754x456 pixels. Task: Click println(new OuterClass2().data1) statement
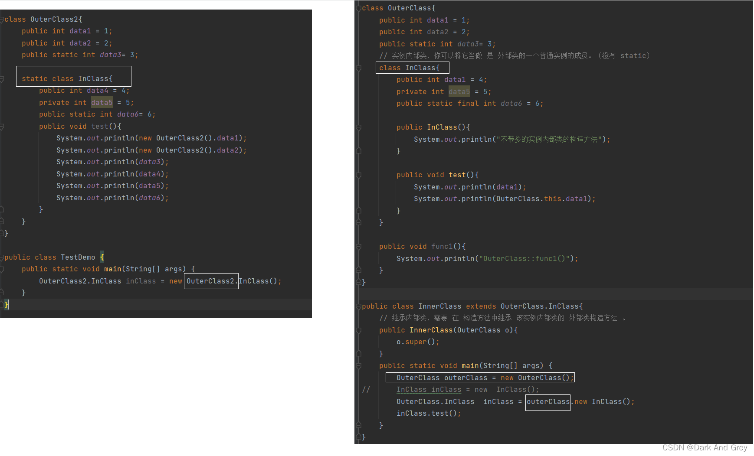(151, 138)
